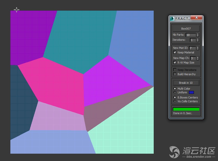Increase Nb Parts with up spinner arrow

(197, 34)
